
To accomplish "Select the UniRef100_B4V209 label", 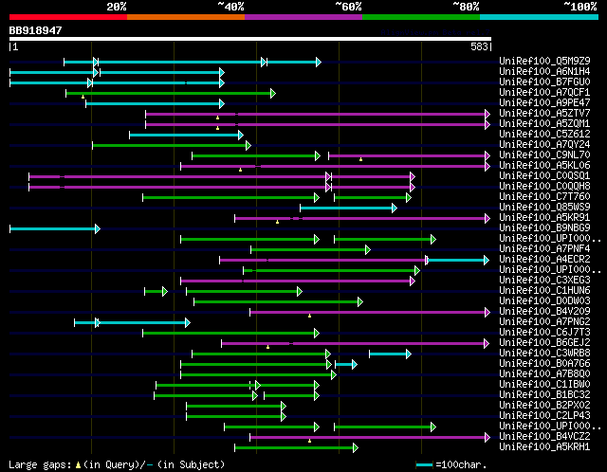I will click(544, 312).
